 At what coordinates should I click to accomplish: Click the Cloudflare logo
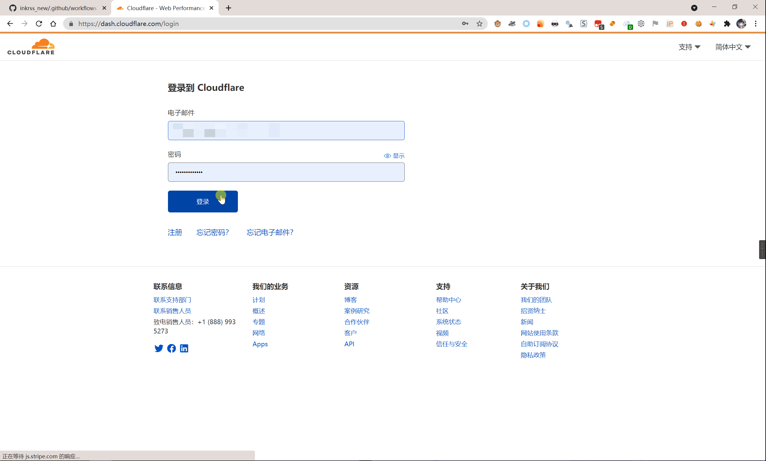(x=31, y=47)
